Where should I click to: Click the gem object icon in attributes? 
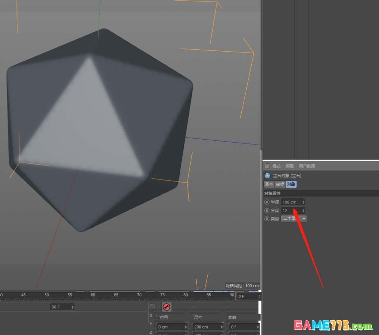[268, 176]
